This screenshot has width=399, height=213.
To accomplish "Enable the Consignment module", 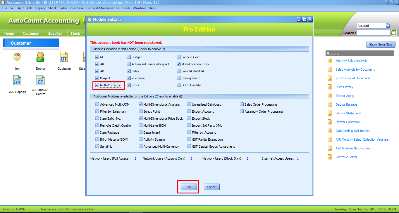I will pyautogui.click(x=179, y=78).
